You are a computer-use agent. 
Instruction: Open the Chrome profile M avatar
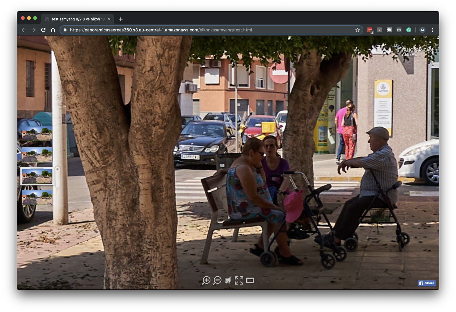point(422,30)
